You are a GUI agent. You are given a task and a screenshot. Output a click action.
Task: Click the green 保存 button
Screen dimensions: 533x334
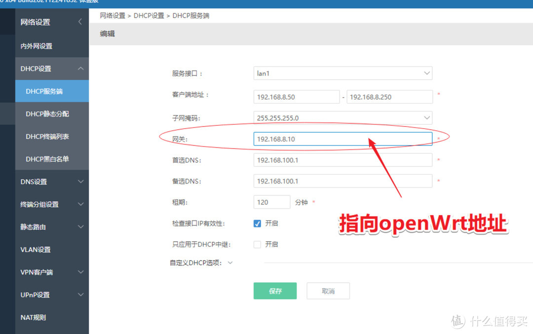point(275,291)
